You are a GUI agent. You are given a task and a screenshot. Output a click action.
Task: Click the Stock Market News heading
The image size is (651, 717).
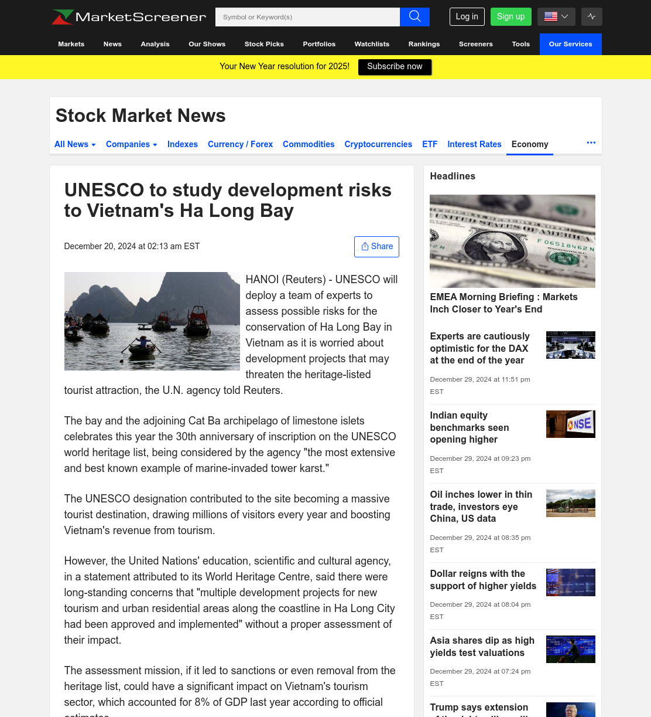(141, 115)
